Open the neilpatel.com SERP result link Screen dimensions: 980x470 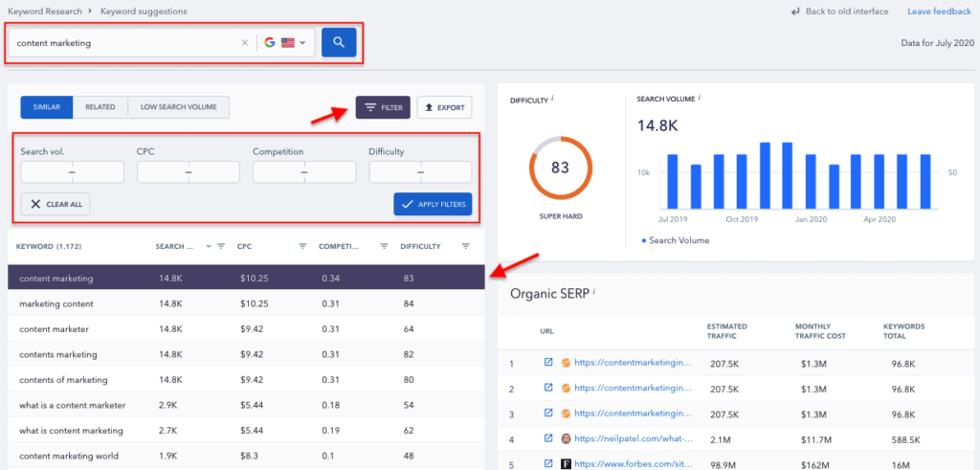point(631,437)
